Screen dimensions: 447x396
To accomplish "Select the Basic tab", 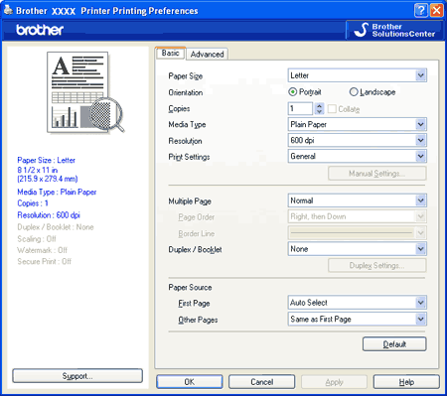I will tap(171, 53).
